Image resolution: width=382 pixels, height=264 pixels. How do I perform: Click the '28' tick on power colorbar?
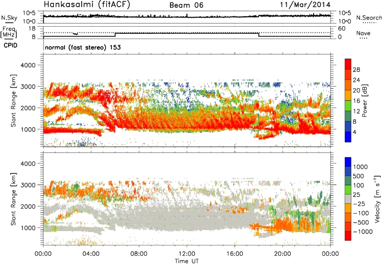pyautogui.click(x=356, y=70)
